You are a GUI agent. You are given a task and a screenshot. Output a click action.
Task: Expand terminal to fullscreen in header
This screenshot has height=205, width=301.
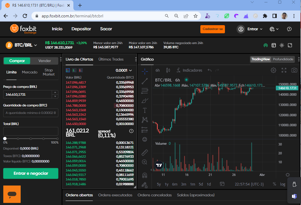pyautogui.click(x=290, y=45)
